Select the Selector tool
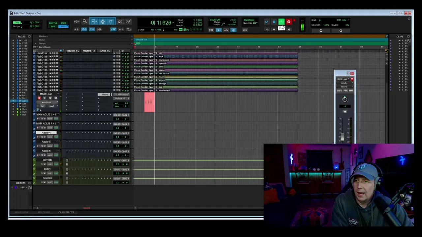The height and width of the screenshot is (237, 422). point(103,22)
